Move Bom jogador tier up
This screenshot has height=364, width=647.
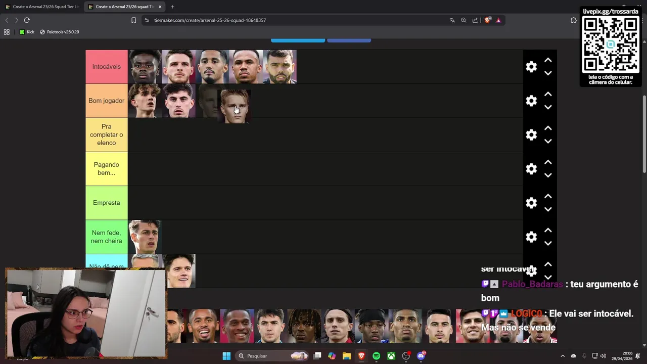click(x=548, y=94)
